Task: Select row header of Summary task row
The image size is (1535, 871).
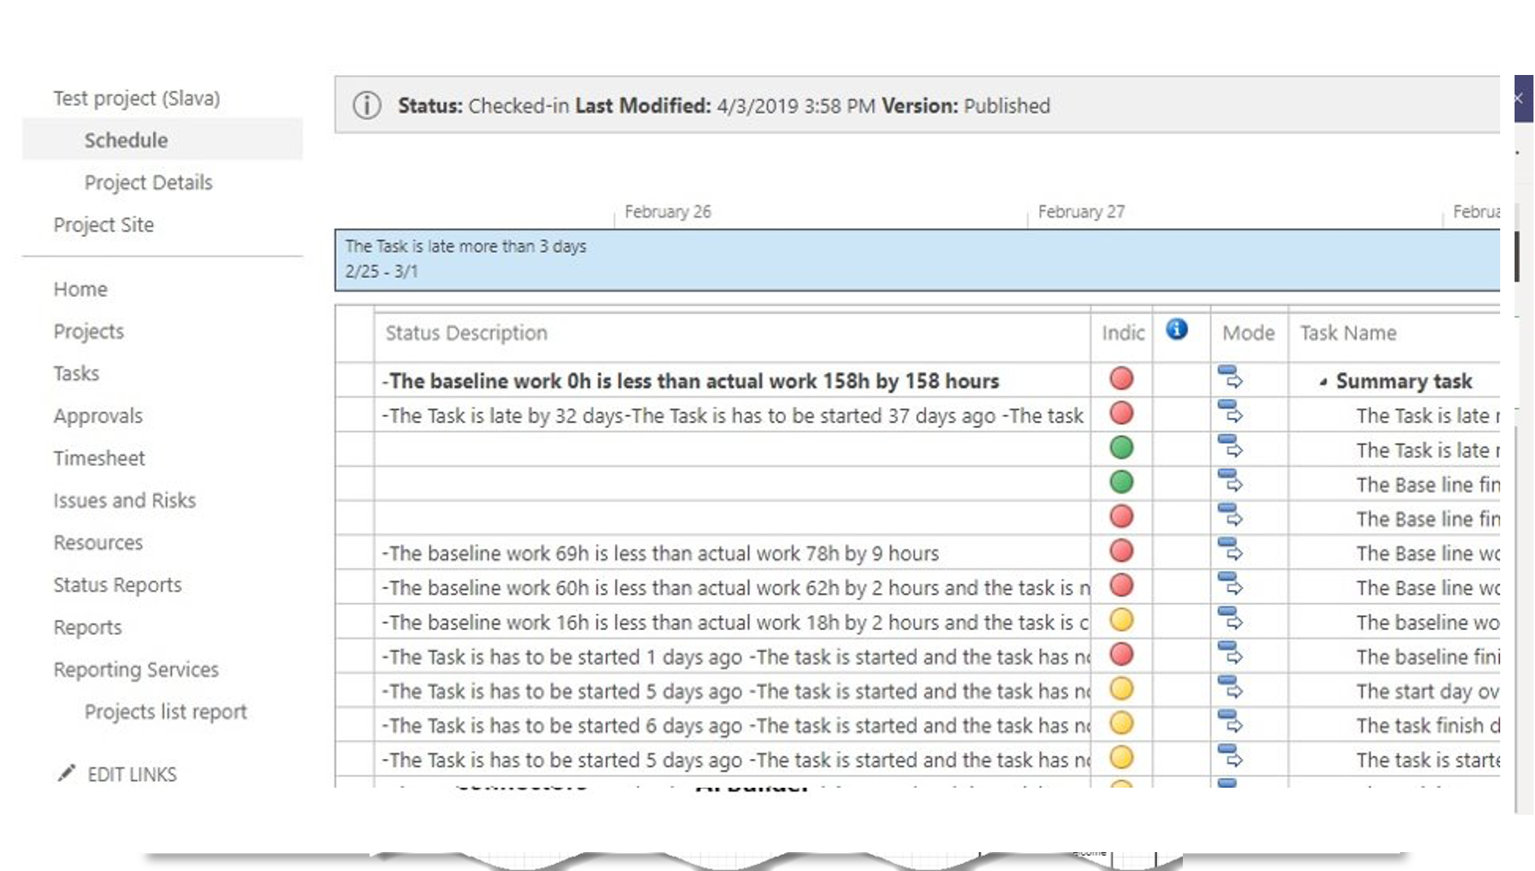Action: (x=354, y=380)
